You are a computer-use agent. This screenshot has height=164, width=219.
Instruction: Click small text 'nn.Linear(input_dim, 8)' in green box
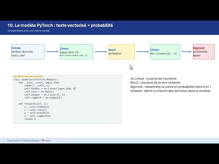[x=74, y=55]
